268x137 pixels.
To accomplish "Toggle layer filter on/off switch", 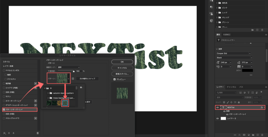I will click(261, 93).
